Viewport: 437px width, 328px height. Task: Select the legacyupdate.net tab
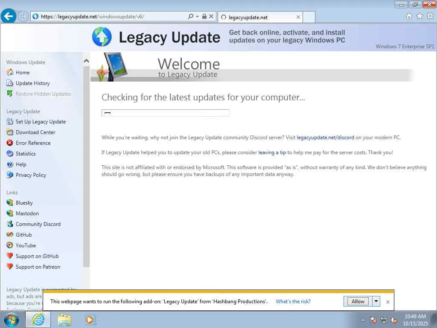[260, 17]
